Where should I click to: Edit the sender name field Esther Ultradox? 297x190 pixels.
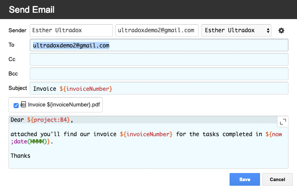click(71, 31)
